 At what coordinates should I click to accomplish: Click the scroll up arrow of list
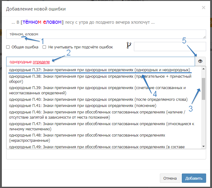(x=203, y=69)
